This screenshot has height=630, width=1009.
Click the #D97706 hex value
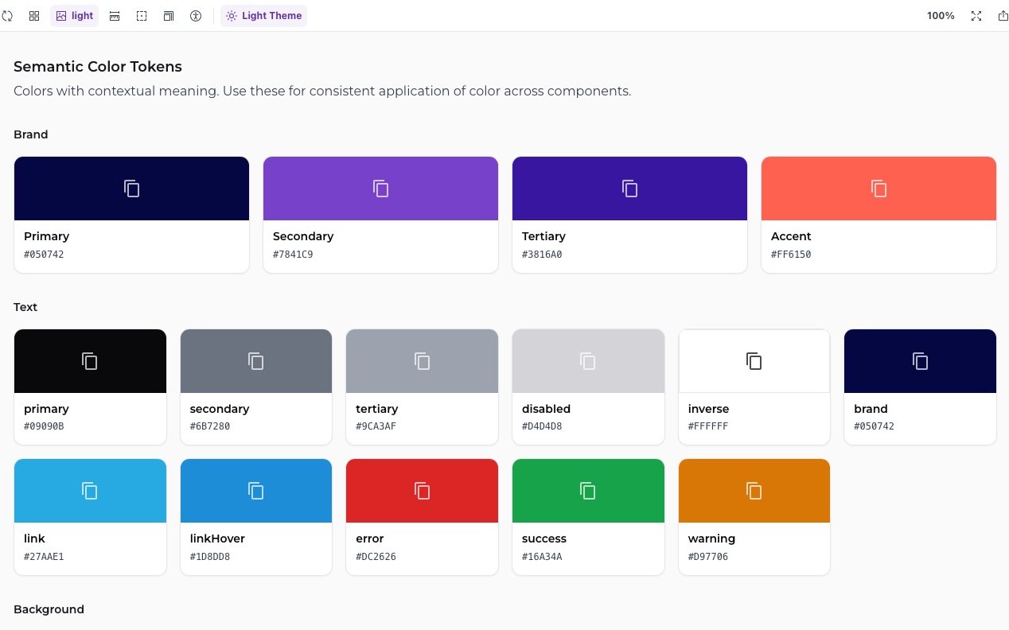708,557
